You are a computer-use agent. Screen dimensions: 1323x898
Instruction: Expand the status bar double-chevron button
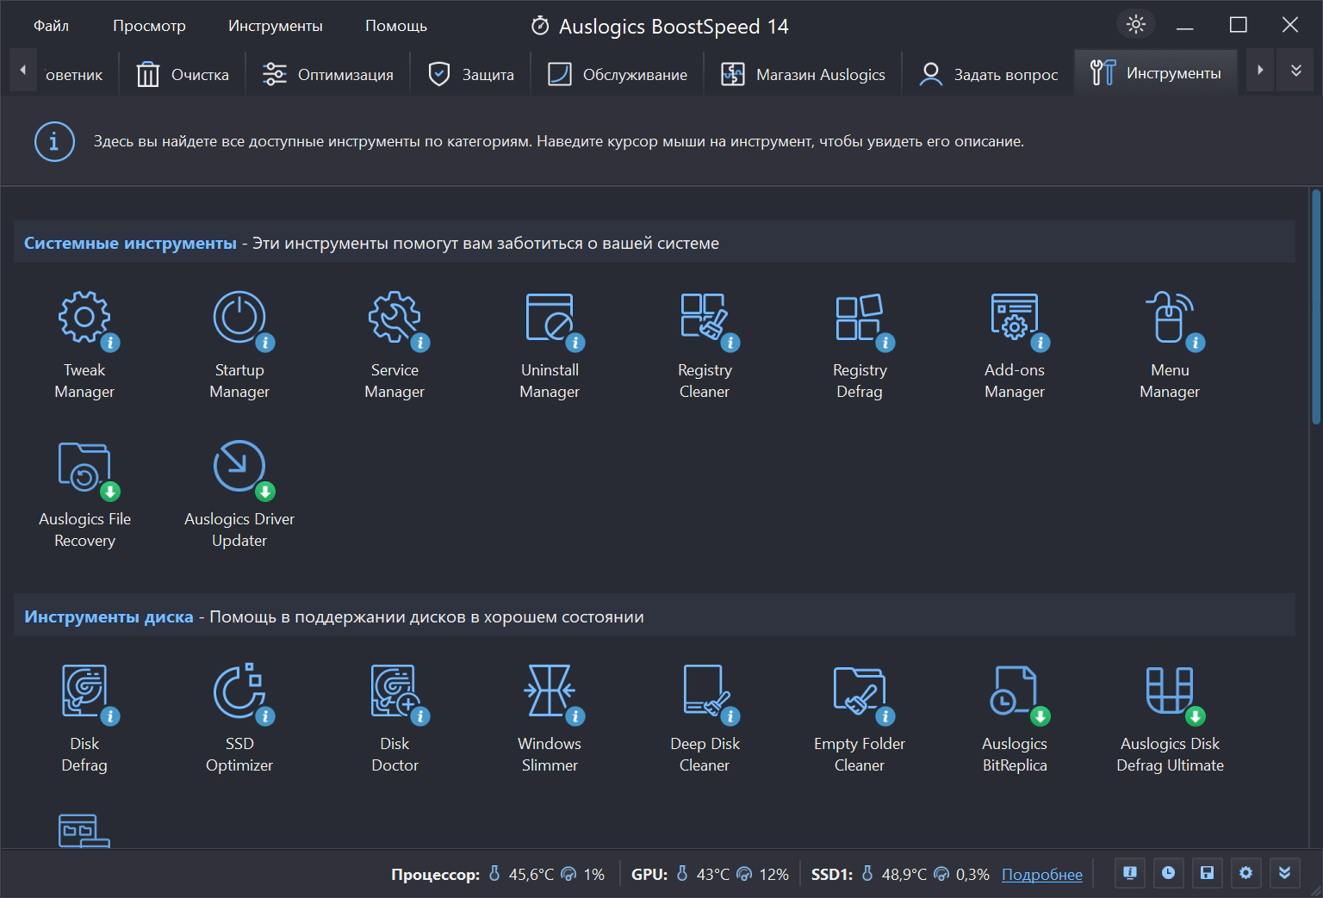pos(1284,873)
